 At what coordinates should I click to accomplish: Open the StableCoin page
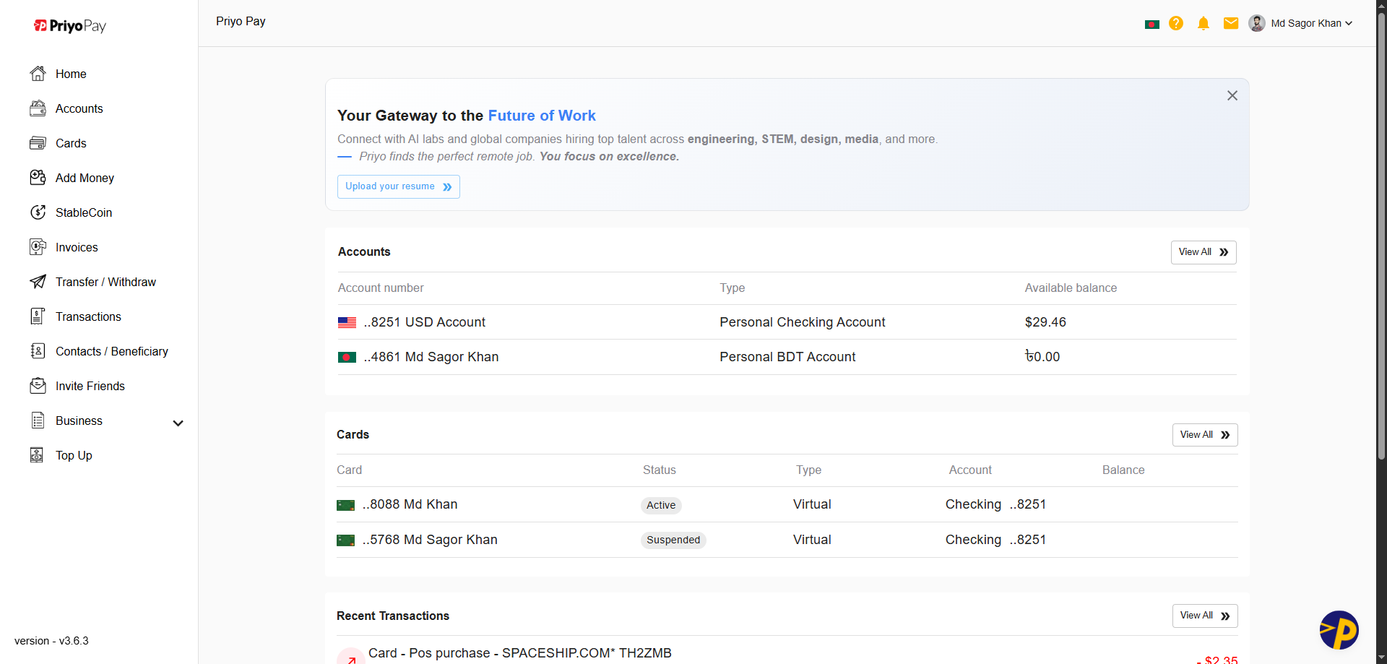(x=84, y=212)
